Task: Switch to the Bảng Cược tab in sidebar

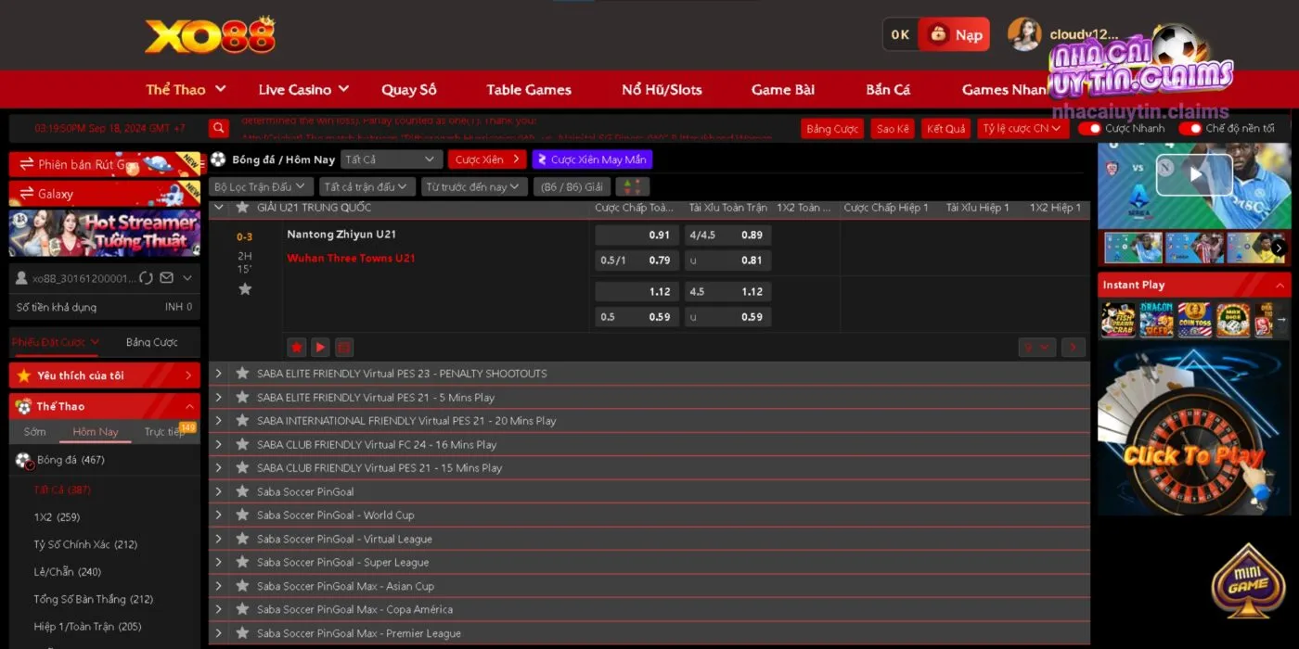Action: (151, 342)
